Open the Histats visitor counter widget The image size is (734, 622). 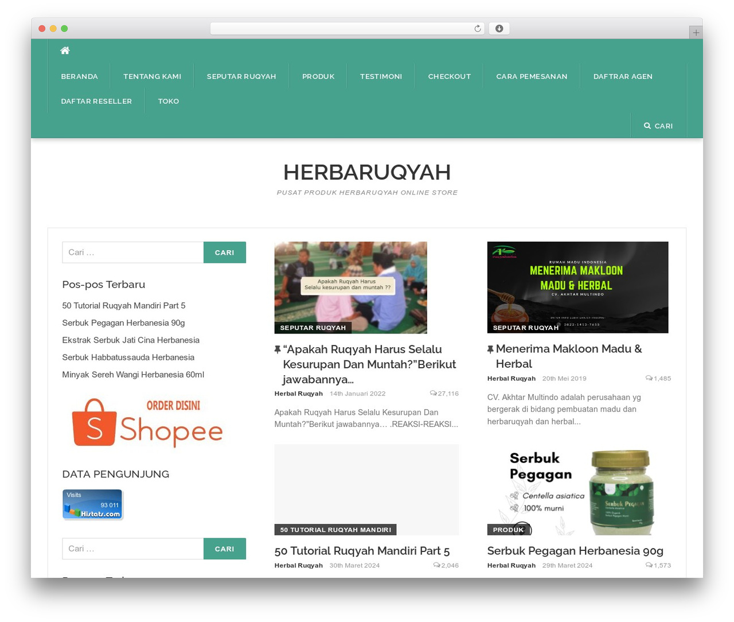92,504
